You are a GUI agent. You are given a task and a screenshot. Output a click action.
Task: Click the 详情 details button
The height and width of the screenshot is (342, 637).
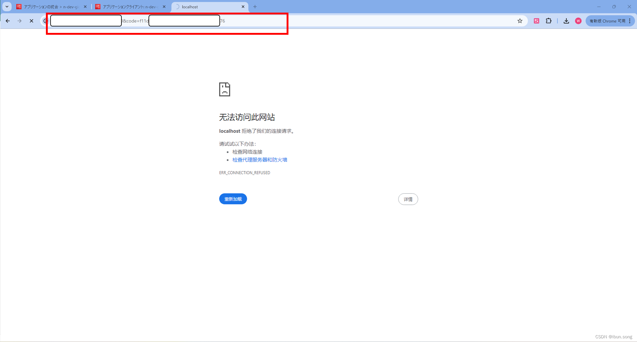click(x=408, y=199)
